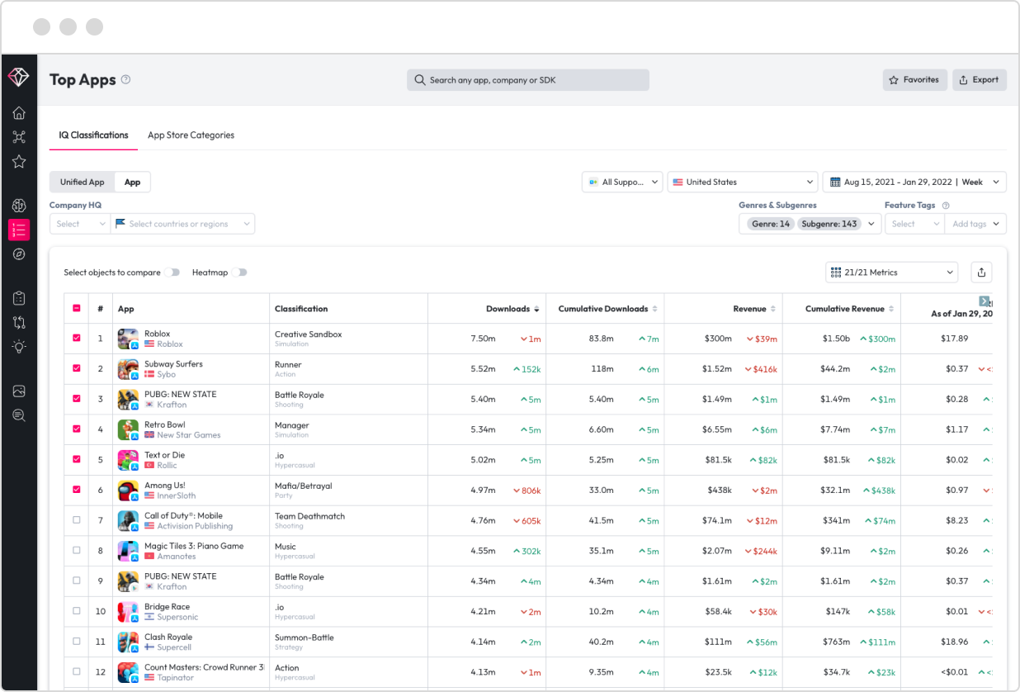Open the network nodes icon in sidebar
Screen dimensions: 1020x692
[x=18, y=137]
